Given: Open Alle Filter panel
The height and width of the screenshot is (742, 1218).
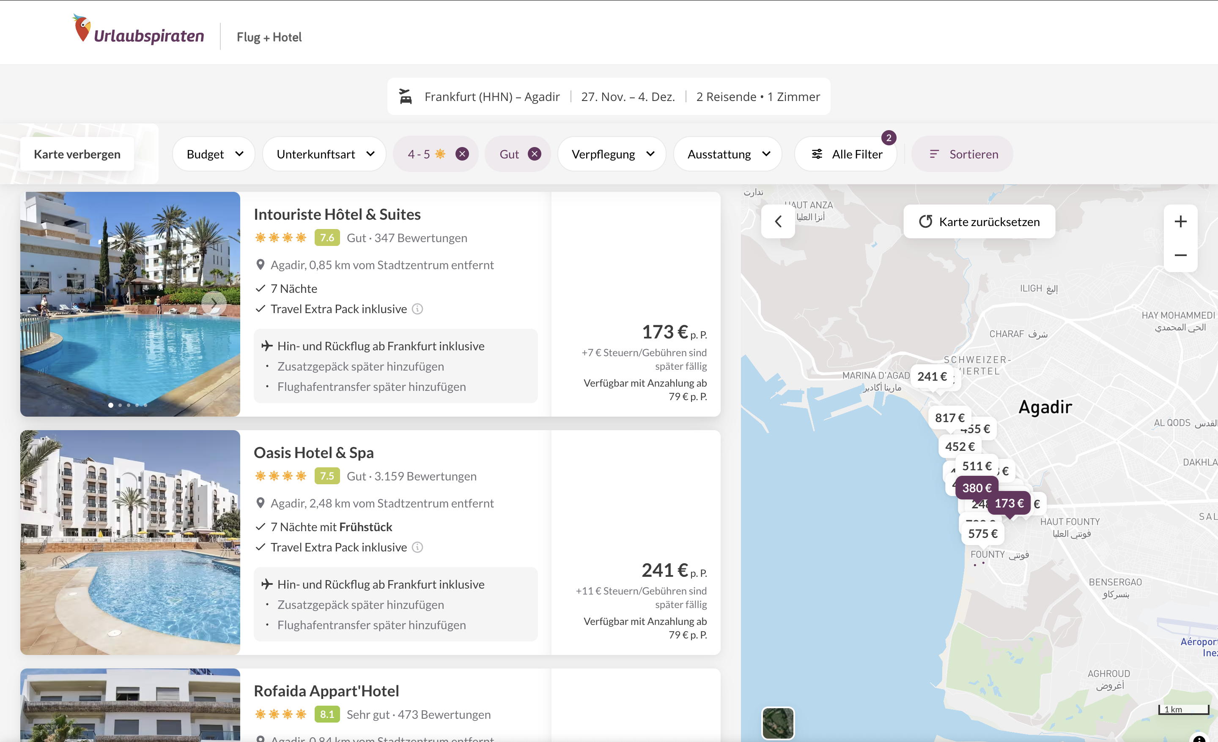Looking at the screenshot, I should [846, 155].
